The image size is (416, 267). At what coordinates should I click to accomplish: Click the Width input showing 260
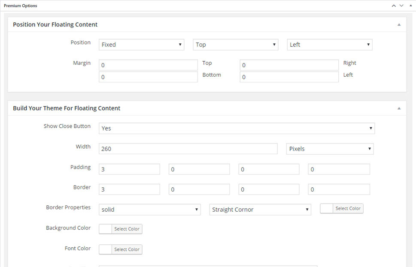[188, 149]
